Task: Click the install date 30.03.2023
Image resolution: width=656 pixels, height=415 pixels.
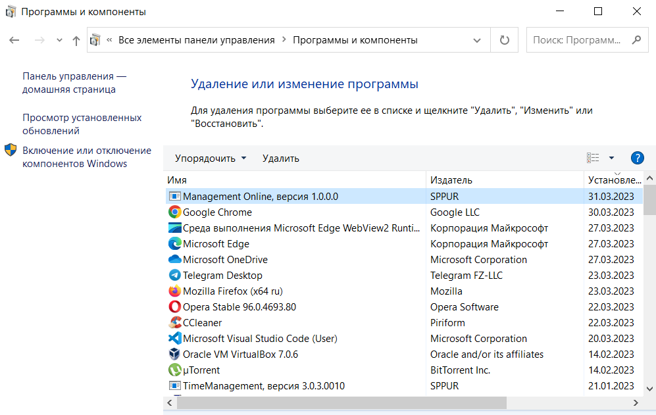Action: tap(611, 212)
